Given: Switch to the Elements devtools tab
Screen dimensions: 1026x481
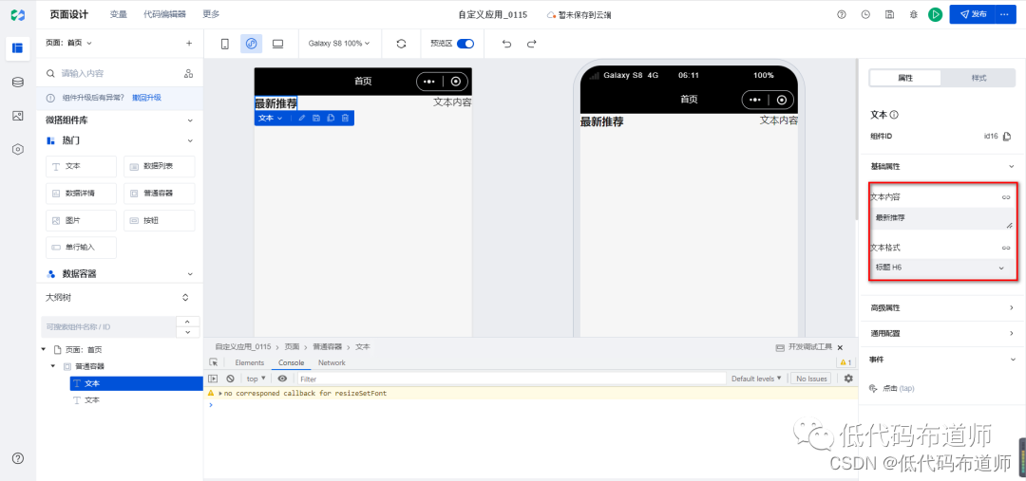Looking at the screenshot, I should pyautogui.click(x=249, y=362).
